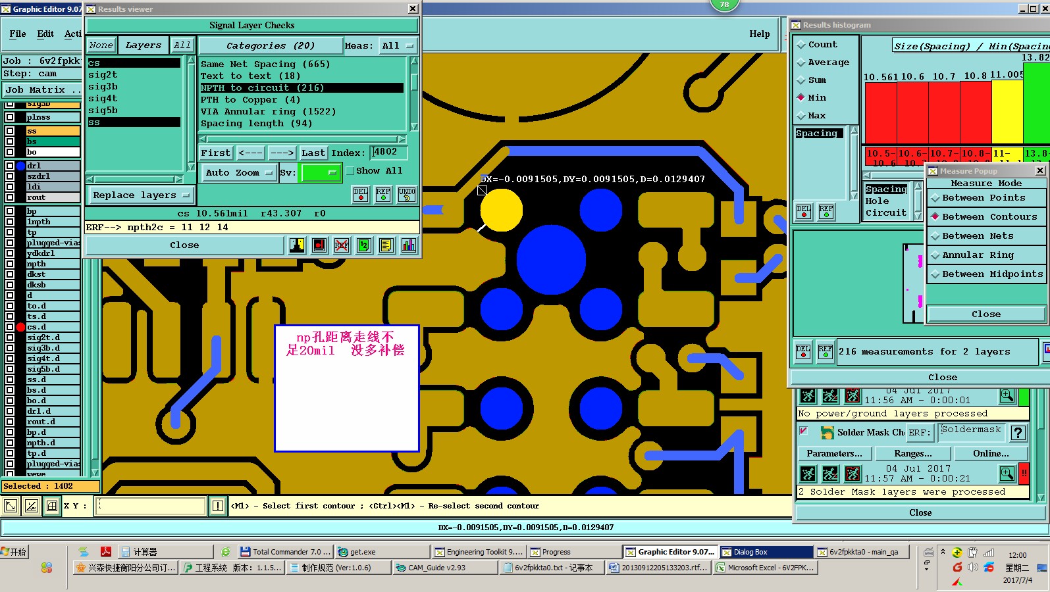Click the Solder Mask Checks icon

pos(827,432)
